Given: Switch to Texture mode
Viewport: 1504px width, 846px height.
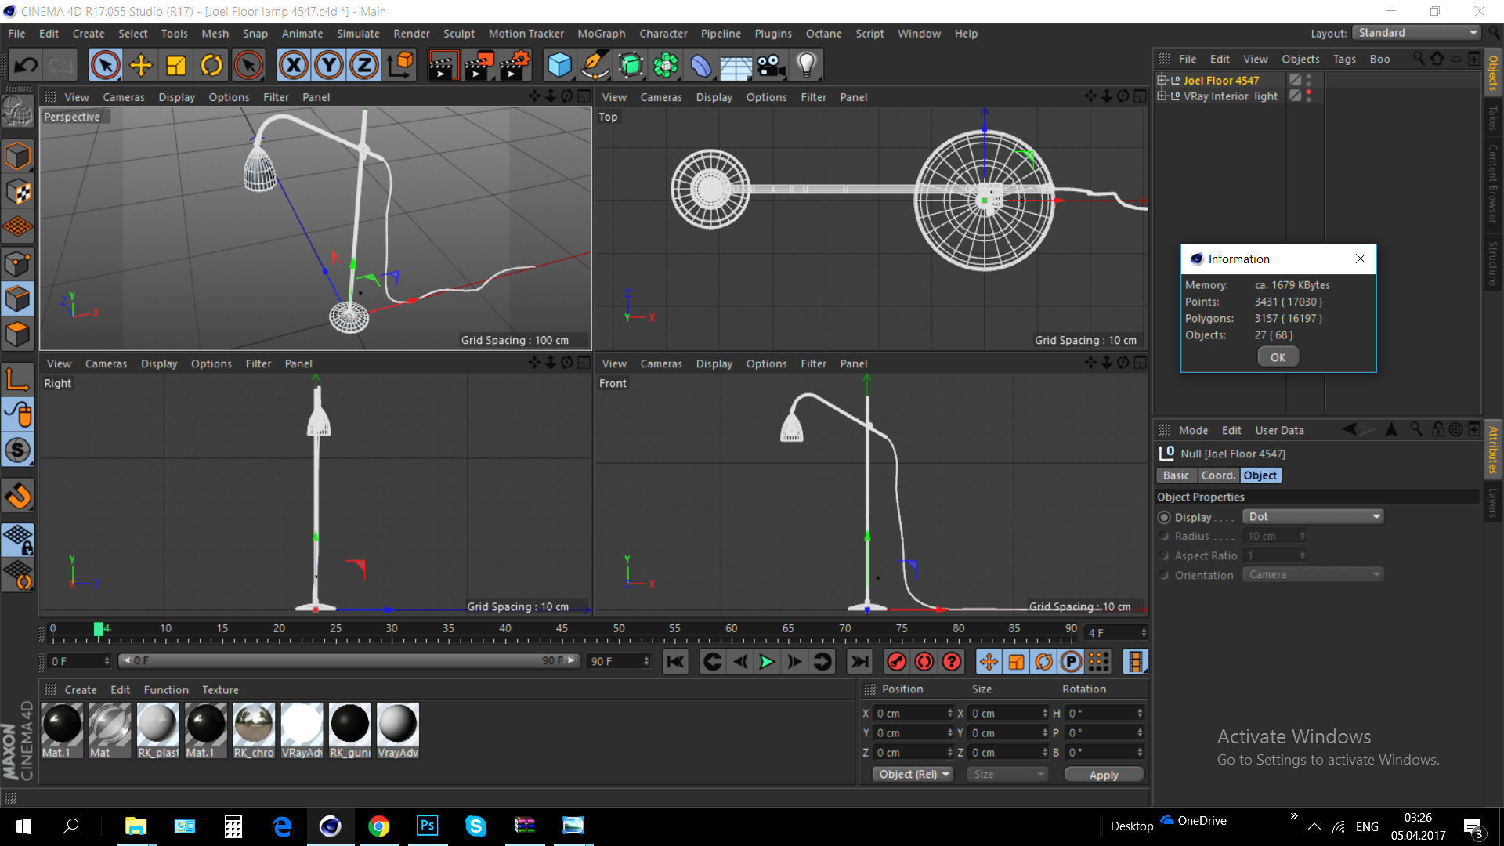Looking at the screenshot, I should coord(17,192).
